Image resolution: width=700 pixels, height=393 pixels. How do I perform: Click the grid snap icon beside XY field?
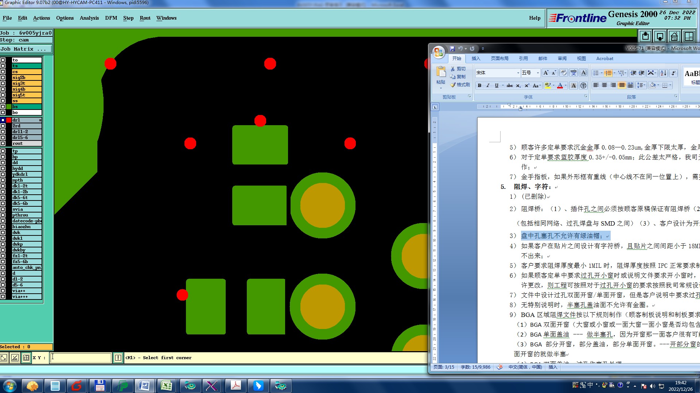click(26, 358)
